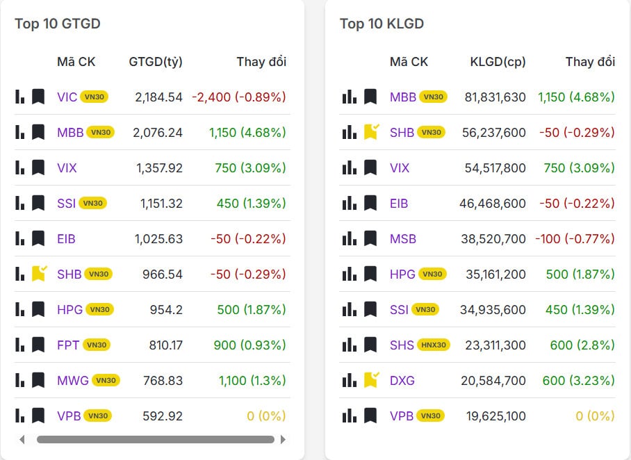This screenshot has width=631, height=460.
Task: Open chart icon for VIX in GTGD table
Action: (20, 167)
